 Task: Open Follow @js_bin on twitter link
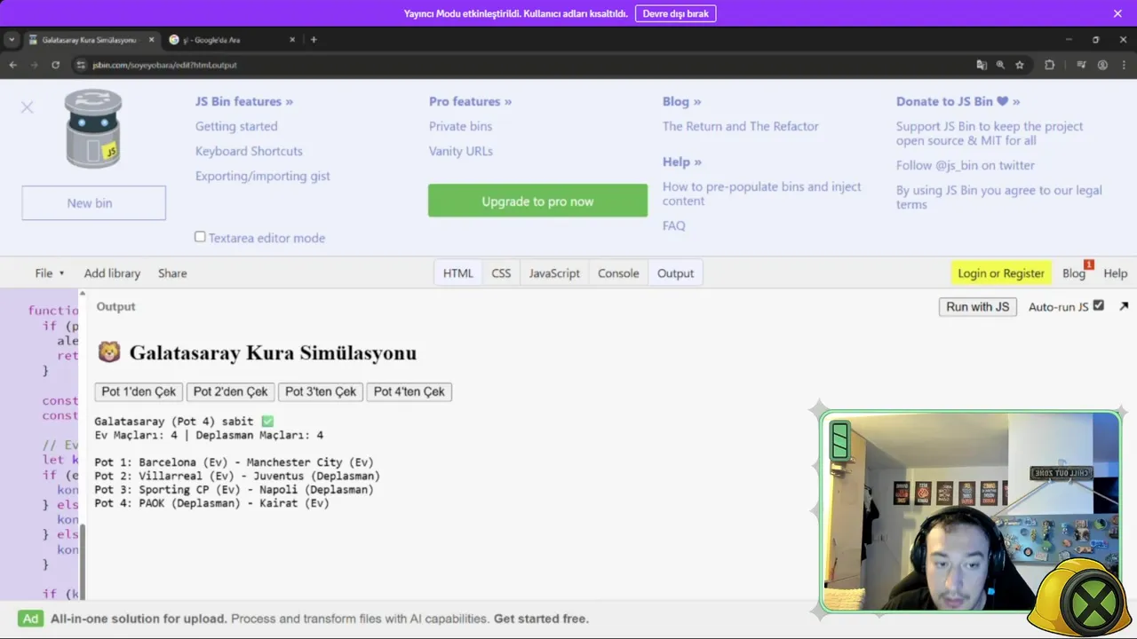tap(966, 165)
